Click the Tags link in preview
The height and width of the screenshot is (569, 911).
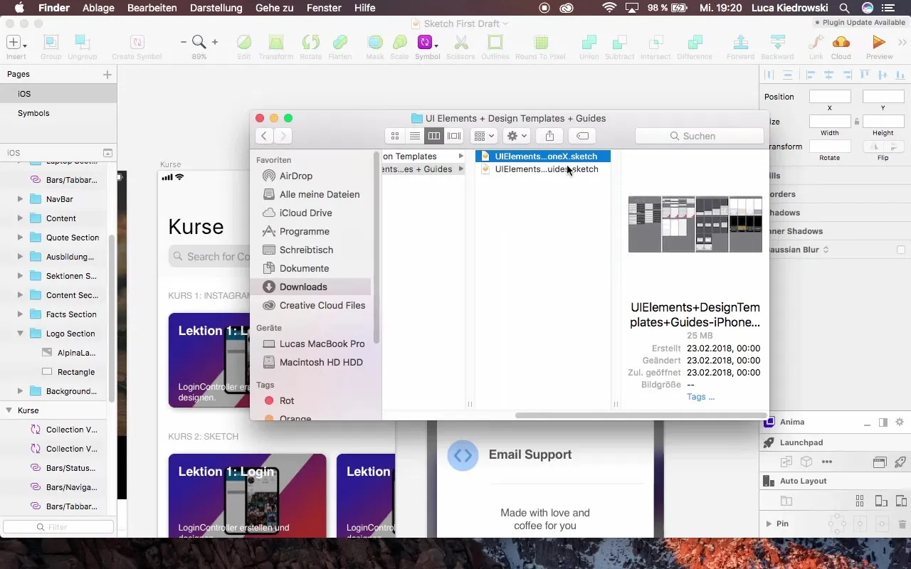click(700, 397)
